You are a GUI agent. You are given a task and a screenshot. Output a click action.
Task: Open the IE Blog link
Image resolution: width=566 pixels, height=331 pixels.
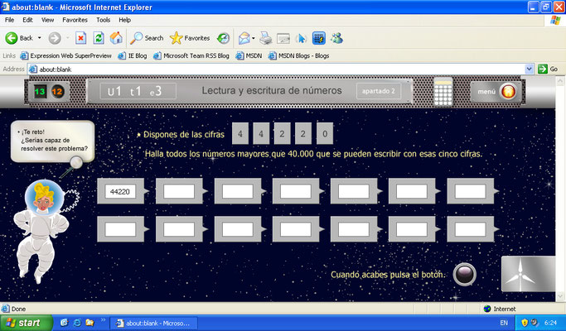[x=133, y=55]
